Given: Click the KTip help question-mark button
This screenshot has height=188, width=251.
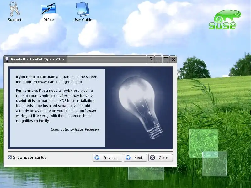Looking at the screenshot, I should coord(151,60).
